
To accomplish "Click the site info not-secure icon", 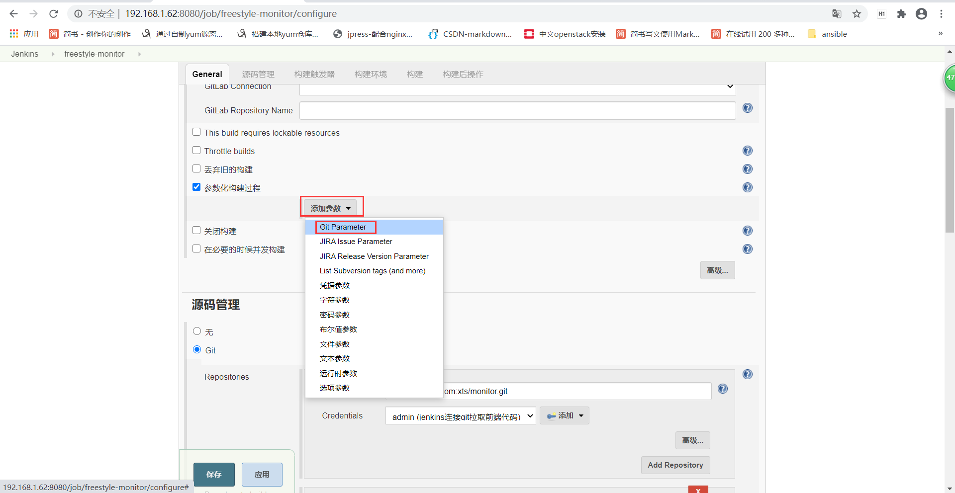I will 78,14.
